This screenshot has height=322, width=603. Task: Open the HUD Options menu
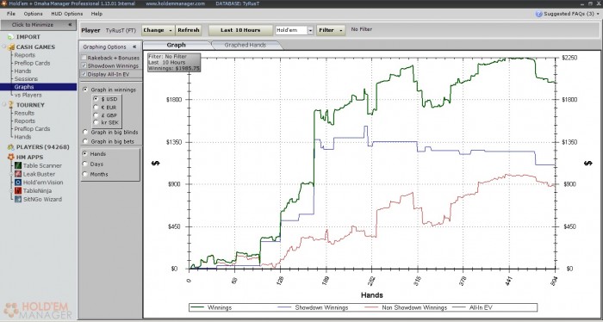(x=67, y=14)
